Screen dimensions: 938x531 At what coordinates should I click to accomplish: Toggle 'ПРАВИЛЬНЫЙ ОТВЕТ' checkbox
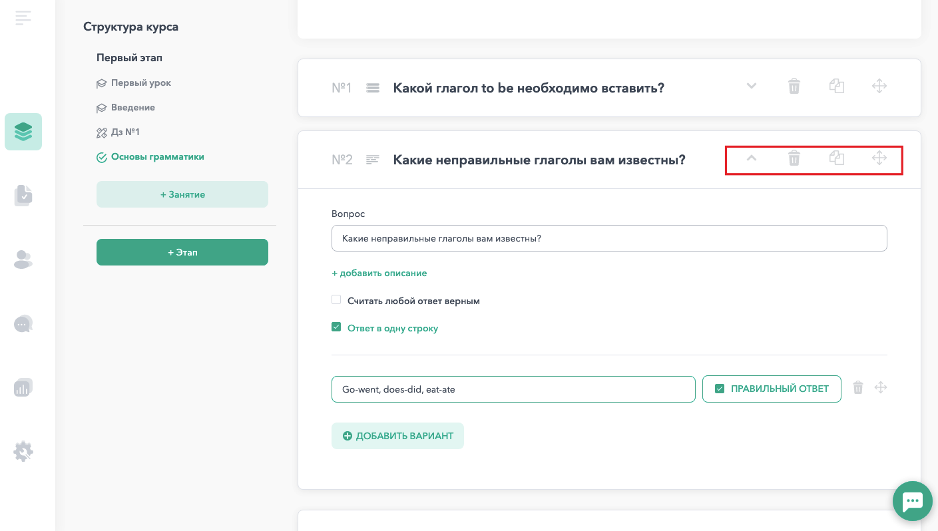pos(720,389)
